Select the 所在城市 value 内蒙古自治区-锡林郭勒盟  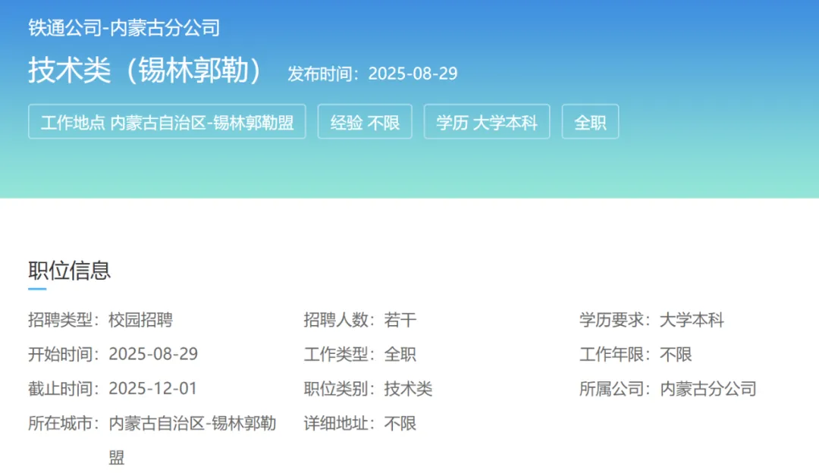(192, 440)
